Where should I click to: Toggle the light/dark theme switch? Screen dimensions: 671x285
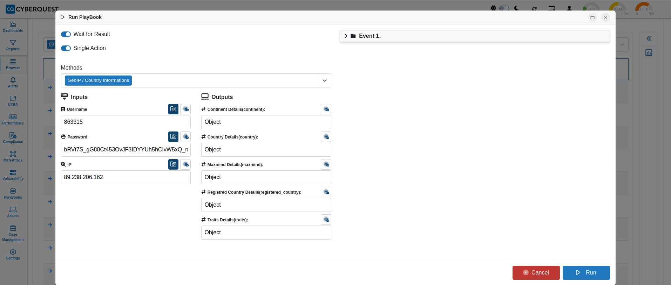coord(504,8)
